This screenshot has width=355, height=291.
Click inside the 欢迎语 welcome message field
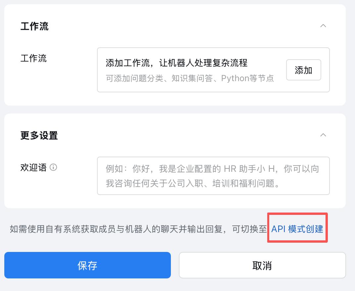[x=213, y=176]
